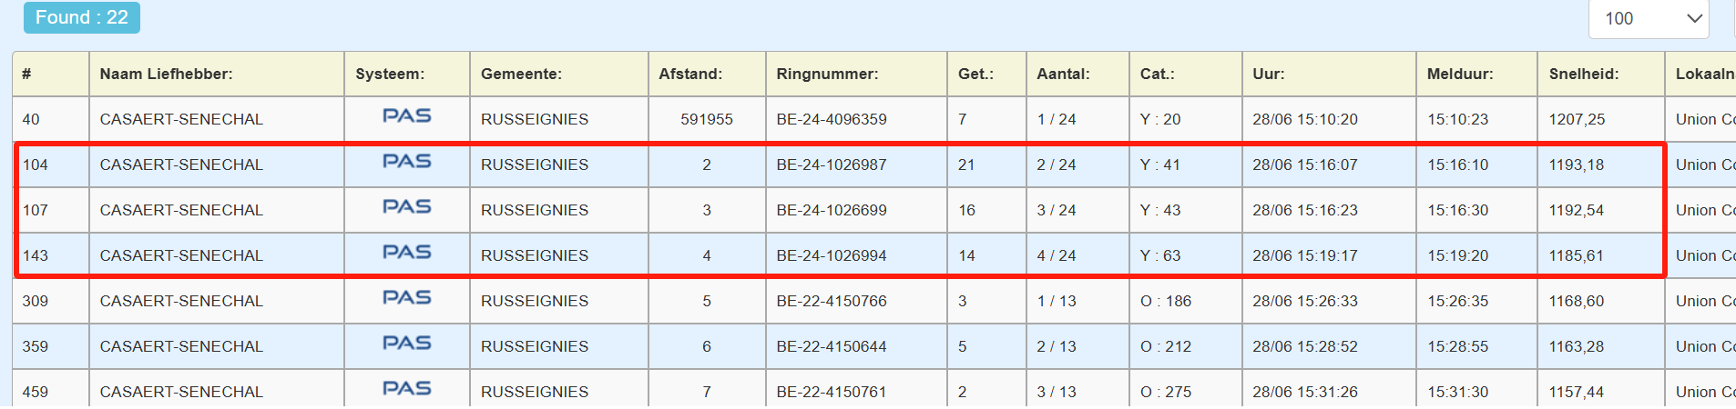Click the PAS logo in row 40

click(x=406, y=116)
